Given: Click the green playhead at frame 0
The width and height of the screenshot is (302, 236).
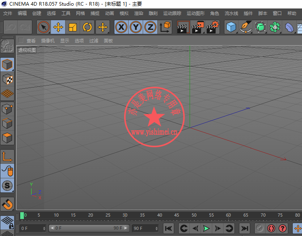Looking at the screenshot, I should point(22,216).
